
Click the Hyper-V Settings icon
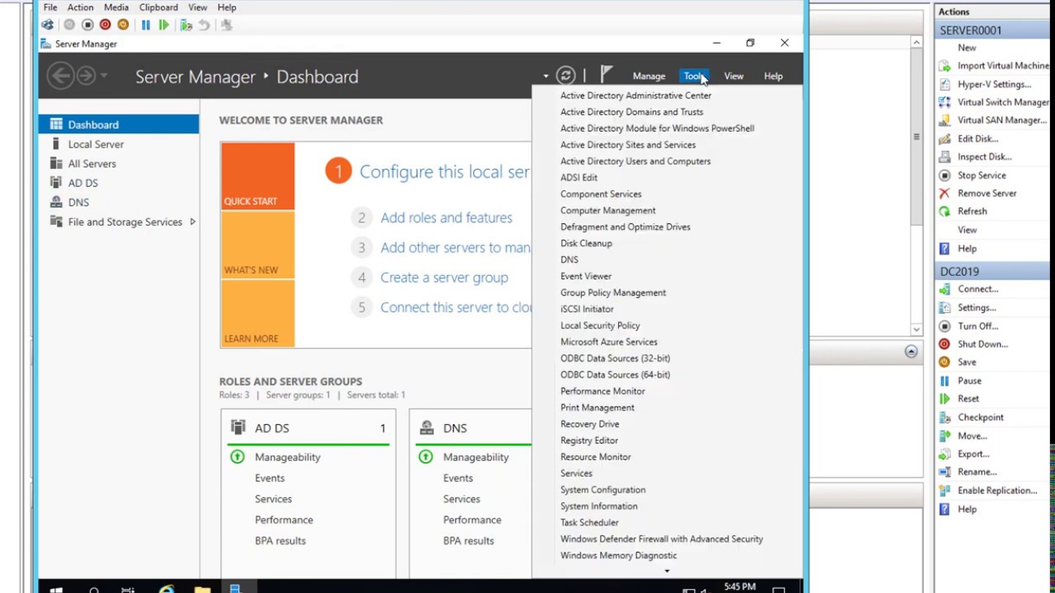point(945,84)
